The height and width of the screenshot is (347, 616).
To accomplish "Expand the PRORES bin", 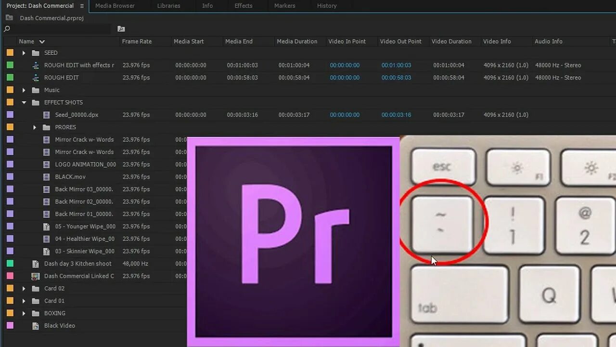I will pos(34,127).
